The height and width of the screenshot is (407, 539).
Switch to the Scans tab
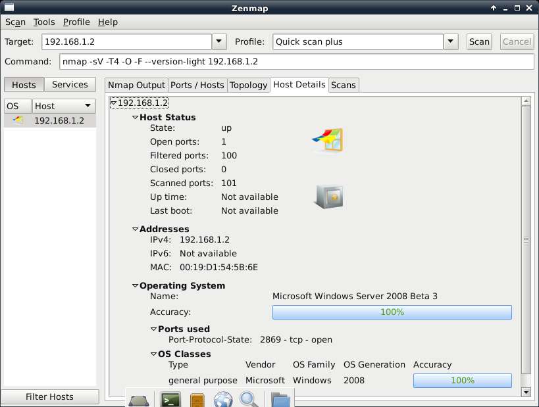coord(344,85)
